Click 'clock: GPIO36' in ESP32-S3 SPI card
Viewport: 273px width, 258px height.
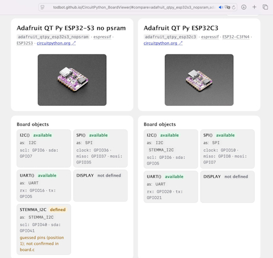93,150
